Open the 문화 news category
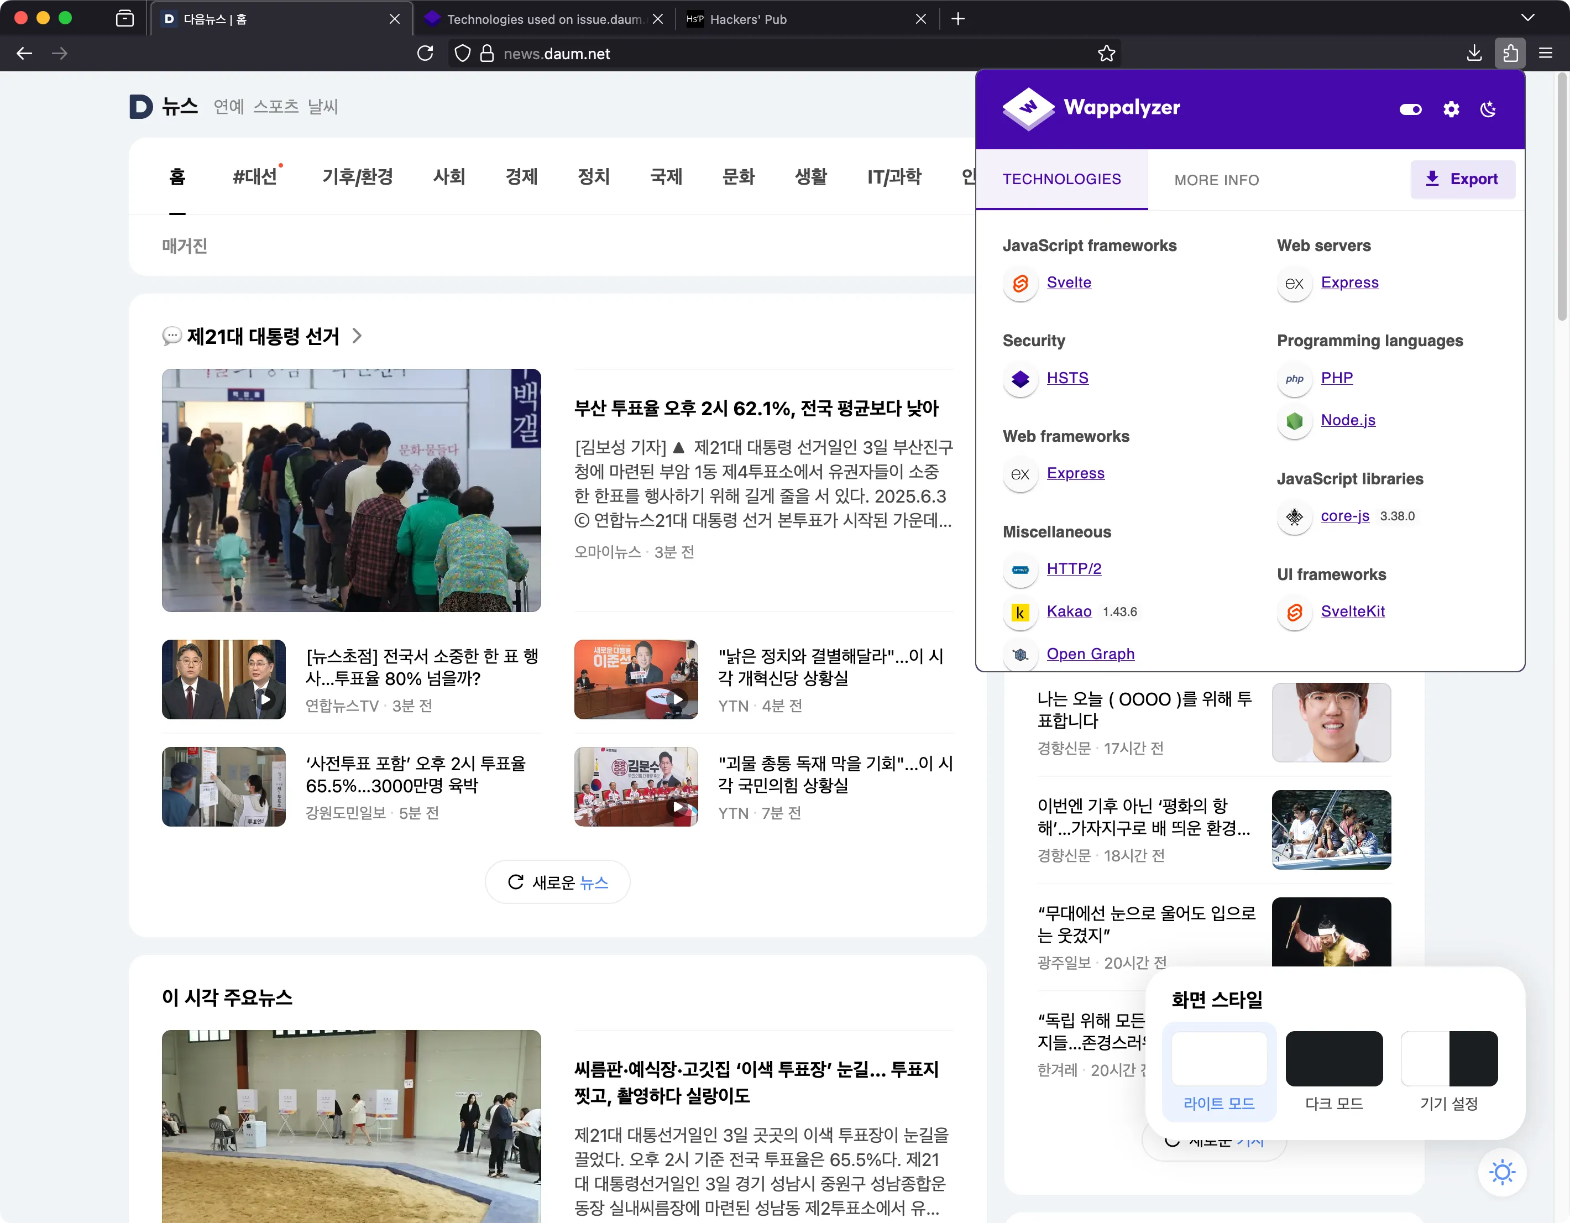 pos(737,177)
